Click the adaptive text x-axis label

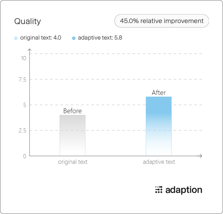click(159, 162)
